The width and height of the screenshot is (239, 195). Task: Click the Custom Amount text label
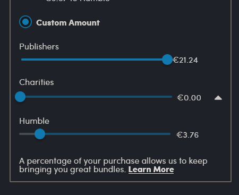(x=68, y=23)
